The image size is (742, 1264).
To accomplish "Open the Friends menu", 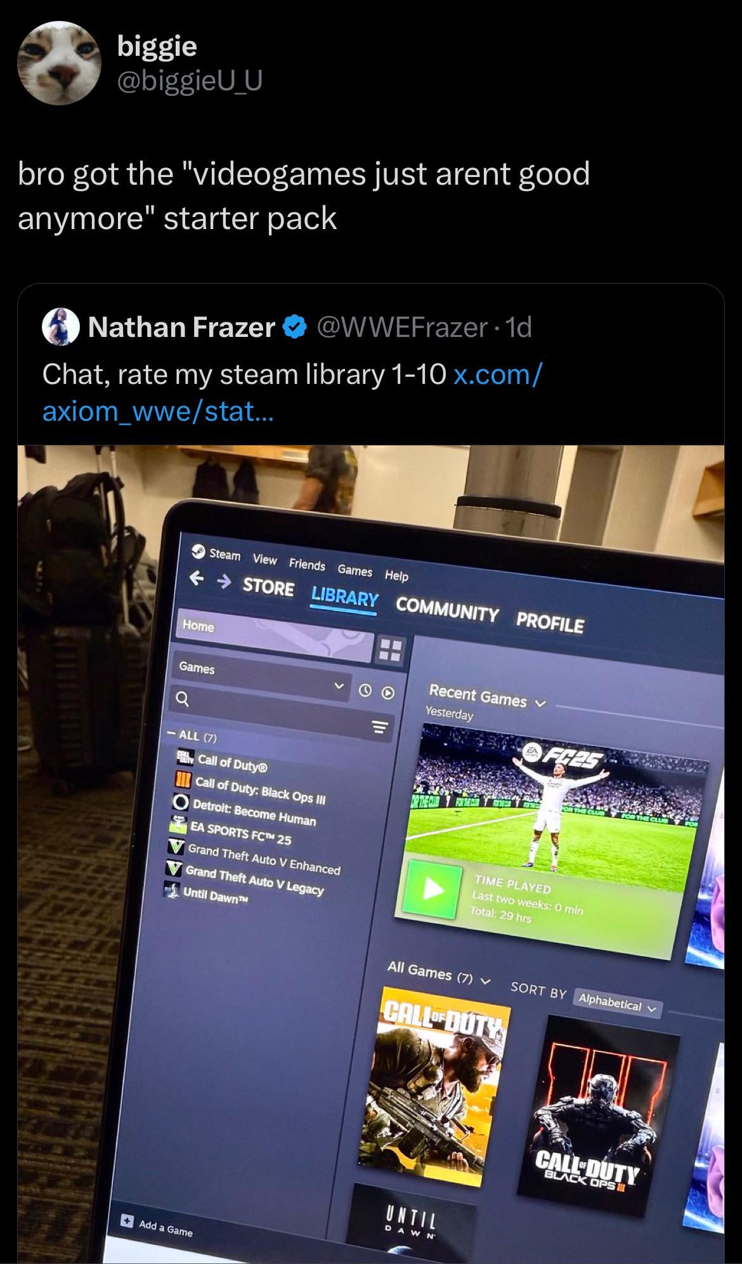I will [x=307, y=564].
